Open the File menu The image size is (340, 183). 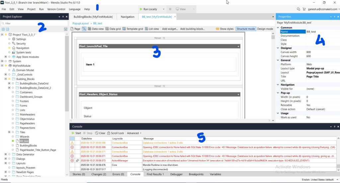tap(4, 9)
